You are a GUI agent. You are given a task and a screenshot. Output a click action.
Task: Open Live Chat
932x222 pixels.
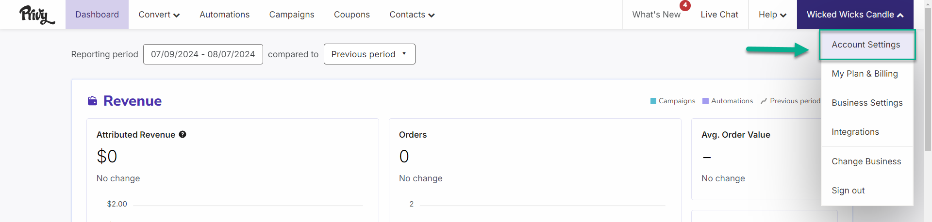click(x=719, y=15)
